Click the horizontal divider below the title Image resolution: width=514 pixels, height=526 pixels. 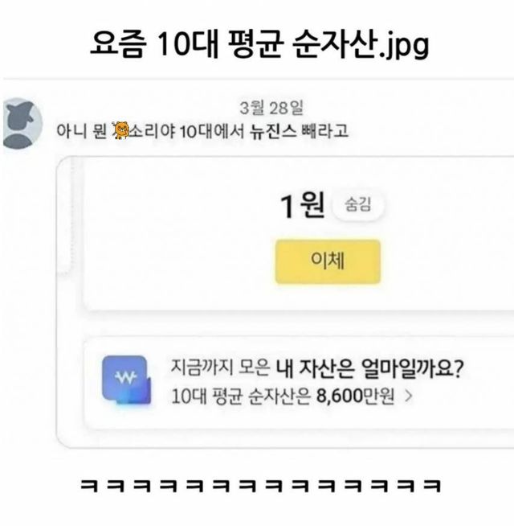pos(259,79)
